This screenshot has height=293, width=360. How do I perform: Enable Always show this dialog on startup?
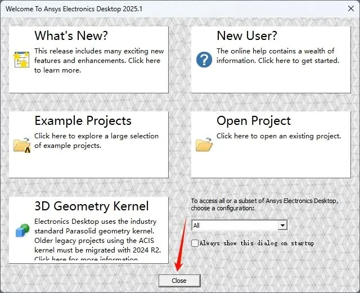point(195,243)
